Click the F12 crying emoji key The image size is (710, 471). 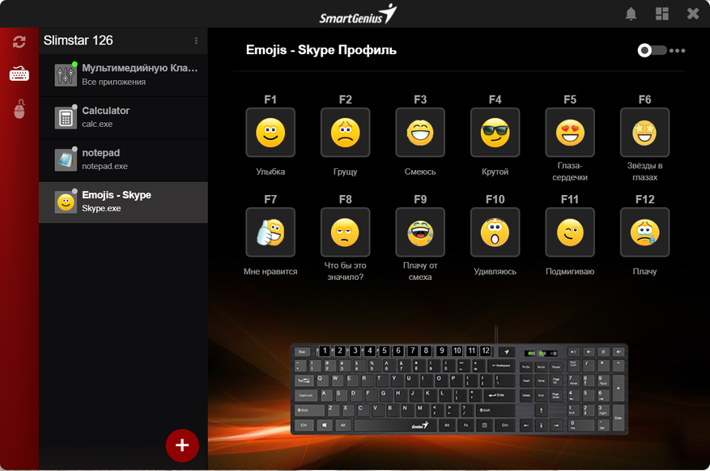[644, 232]
